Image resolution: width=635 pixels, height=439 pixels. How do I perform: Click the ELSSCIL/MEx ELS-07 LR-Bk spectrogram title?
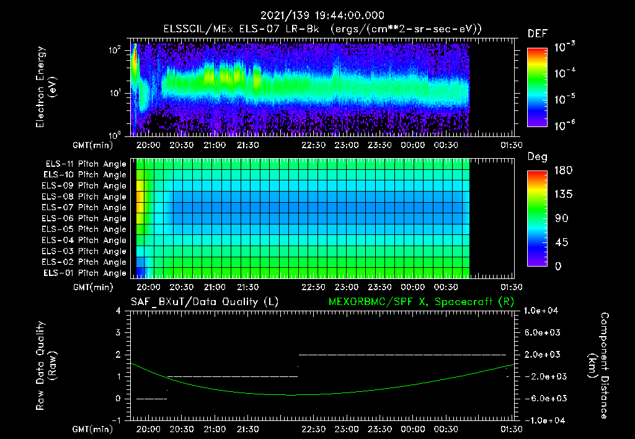(241, 29)
